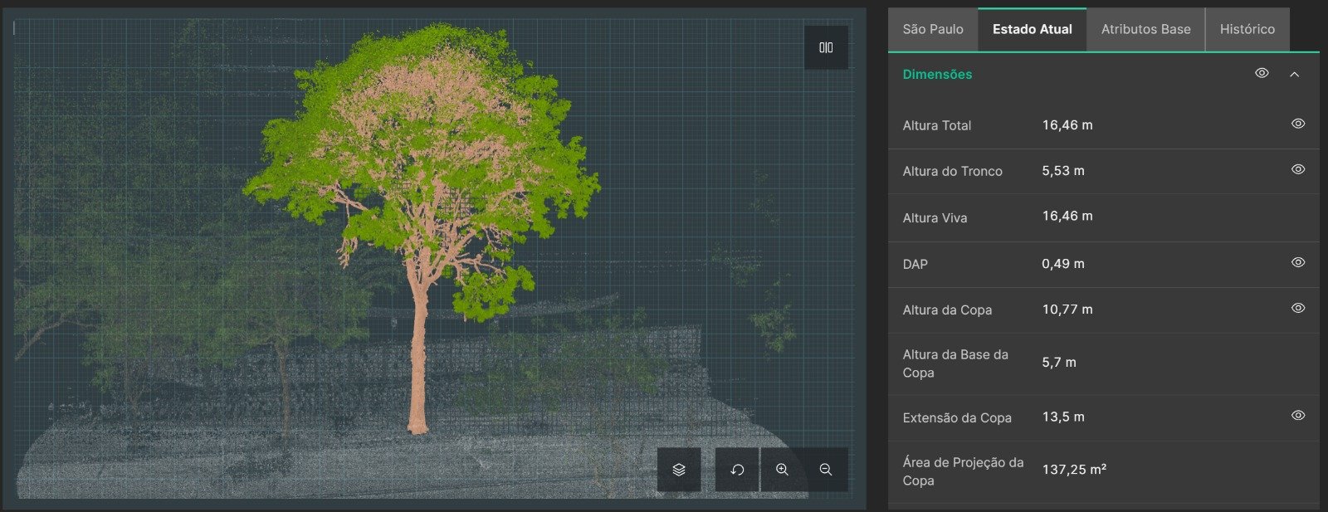1328x512 pixels.
Task: Toggle the split compare view icon
Action: 826,47
